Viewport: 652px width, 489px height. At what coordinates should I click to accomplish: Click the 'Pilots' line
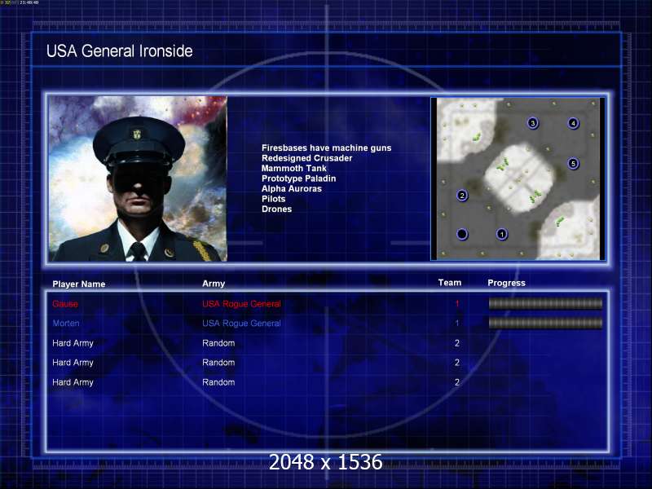(273, 199)
